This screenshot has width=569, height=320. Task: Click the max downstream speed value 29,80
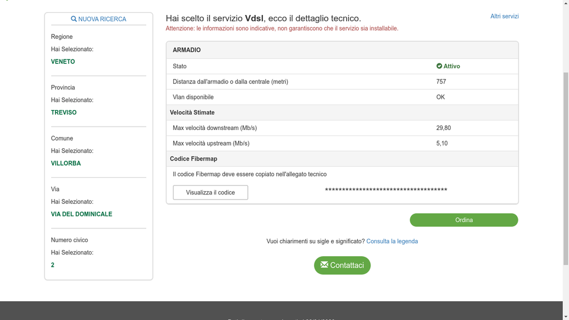[443, 128]
